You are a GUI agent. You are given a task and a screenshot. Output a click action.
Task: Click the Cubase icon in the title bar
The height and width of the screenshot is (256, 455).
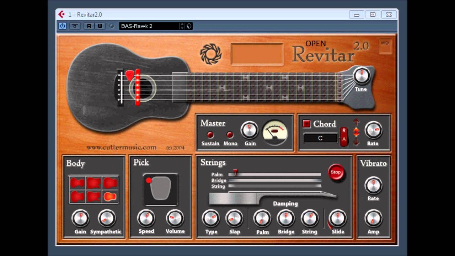point(61,14)
